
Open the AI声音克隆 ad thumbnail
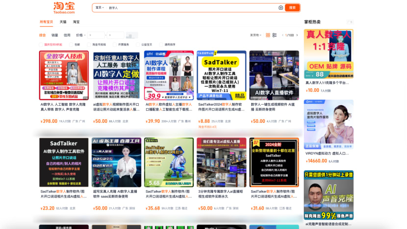[328, 188]
